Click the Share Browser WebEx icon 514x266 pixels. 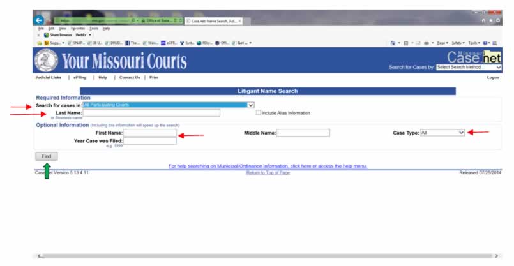pos(46,35)
